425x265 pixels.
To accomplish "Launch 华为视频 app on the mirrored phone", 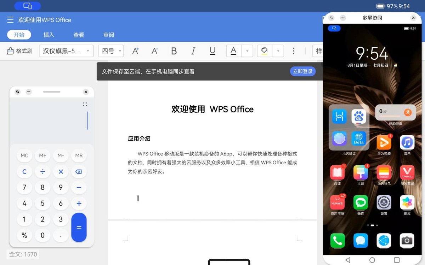I will click(x=384, y=143).
